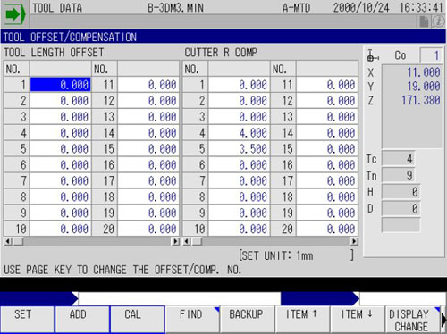Click the A-MTD label in header
447x334 pixels.
point(296,8)
